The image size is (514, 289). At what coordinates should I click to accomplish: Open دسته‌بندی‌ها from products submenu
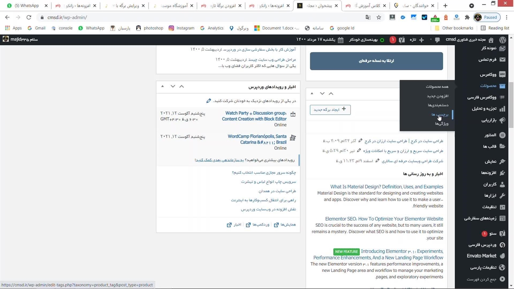[x=438, y=105]
